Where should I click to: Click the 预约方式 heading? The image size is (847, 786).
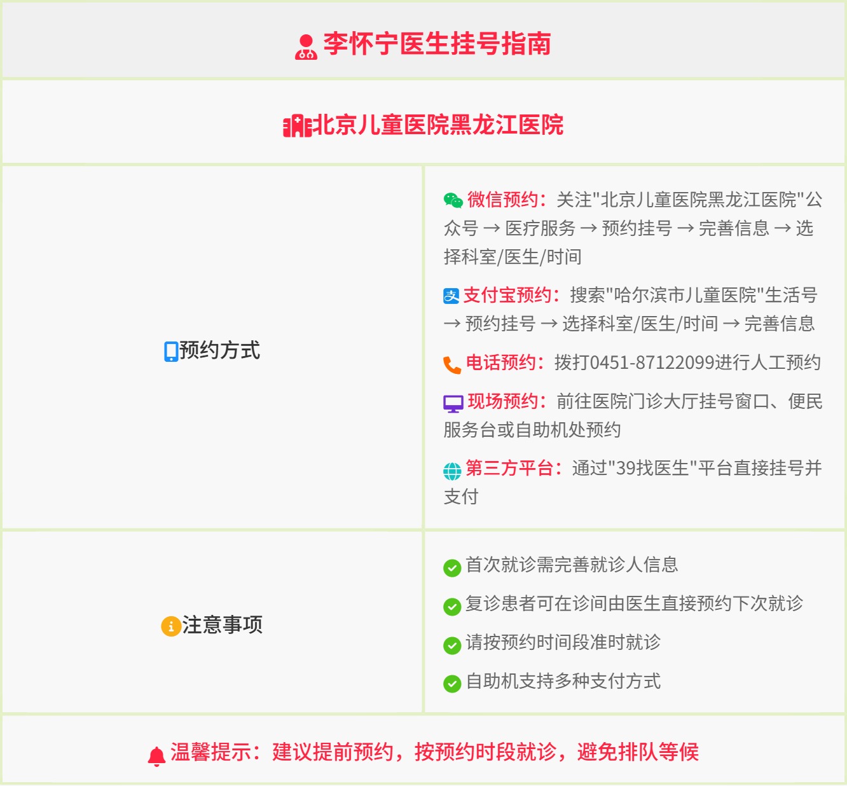(220, 350)
